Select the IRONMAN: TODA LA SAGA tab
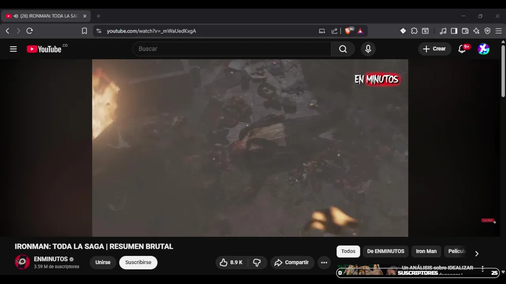The image size is (506, 284). coord(46,16)
